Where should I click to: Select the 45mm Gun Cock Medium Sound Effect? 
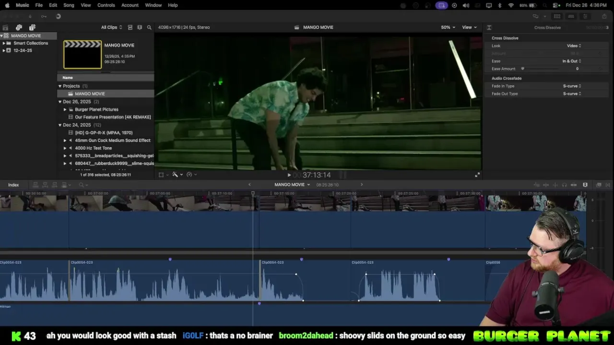coord(113,140)
